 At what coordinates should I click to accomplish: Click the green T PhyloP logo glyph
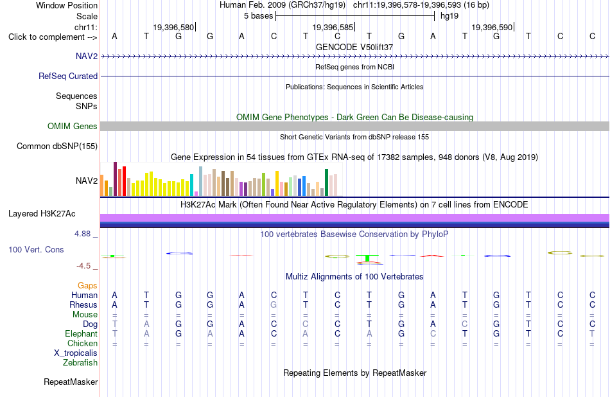click(x=367, y=257)
